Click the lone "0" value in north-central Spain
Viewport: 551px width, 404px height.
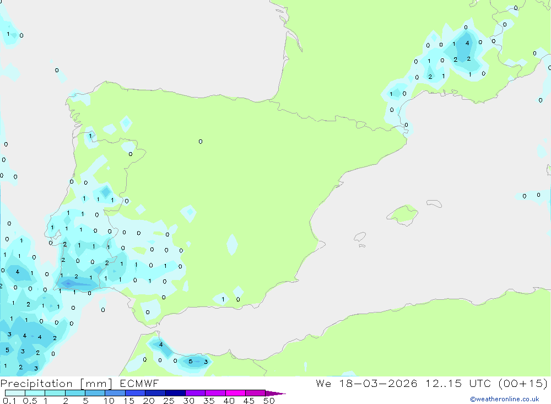200,142
